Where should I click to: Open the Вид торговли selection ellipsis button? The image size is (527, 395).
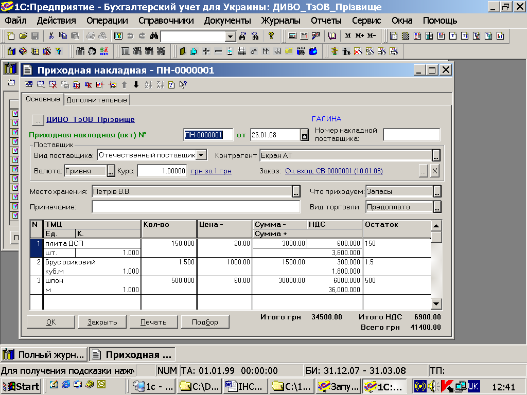tap(437, 207)
